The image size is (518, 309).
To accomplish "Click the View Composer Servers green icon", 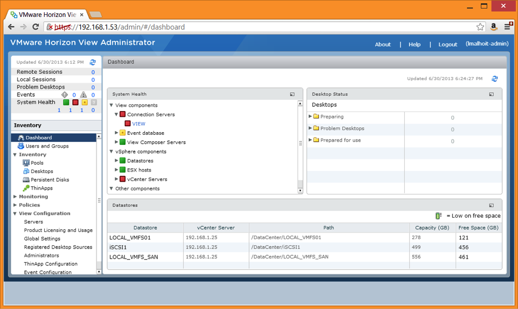I will click(123, 142).
